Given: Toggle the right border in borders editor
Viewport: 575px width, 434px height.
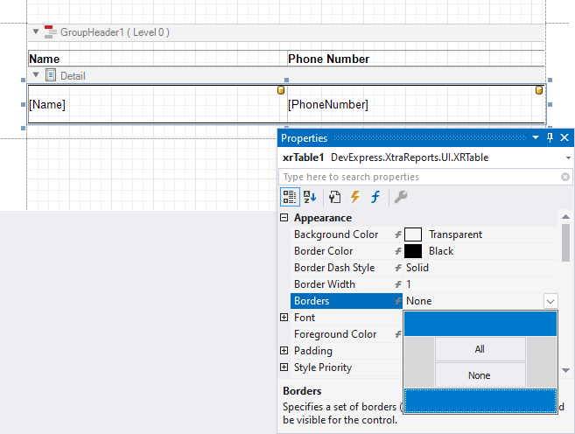Looking at the screenshot, I should point(542,362).
